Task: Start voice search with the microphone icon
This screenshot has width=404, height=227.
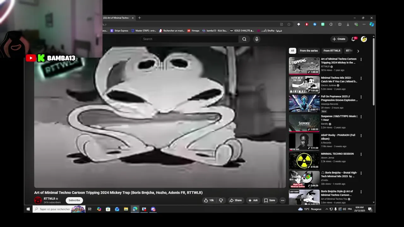Action: coord(257,39)
